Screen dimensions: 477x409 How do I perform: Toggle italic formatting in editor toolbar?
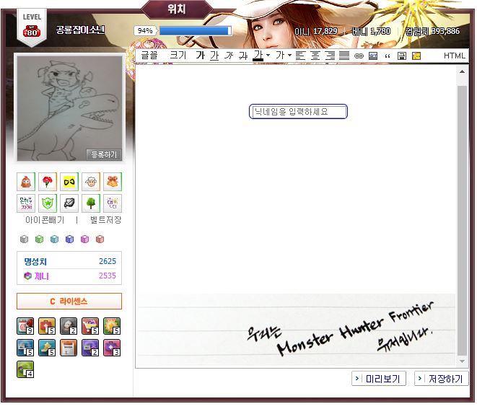click(x=229, y=56)
